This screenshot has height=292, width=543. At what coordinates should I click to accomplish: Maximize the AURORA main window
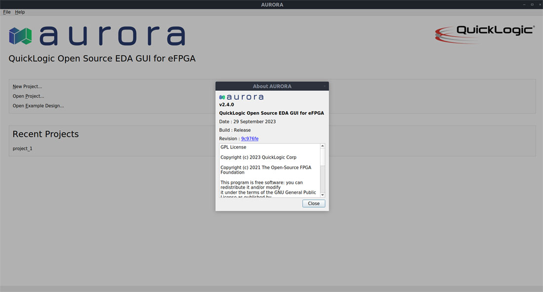(532, 4)
